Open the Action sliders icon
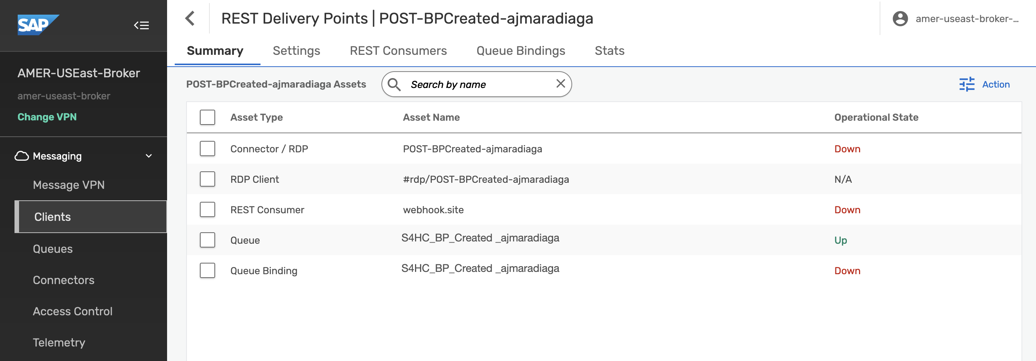 (x=967, y=84)
